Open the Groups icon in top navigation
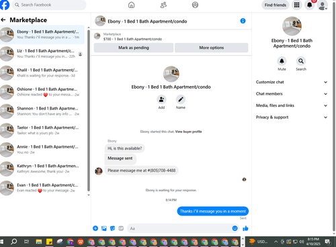The image size is (336, 247). [x=195, y=5]
